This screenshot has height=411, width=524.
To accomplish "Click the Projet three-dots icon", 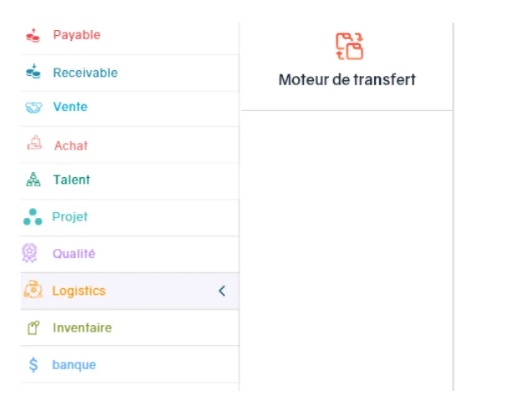I will (33, 217).
